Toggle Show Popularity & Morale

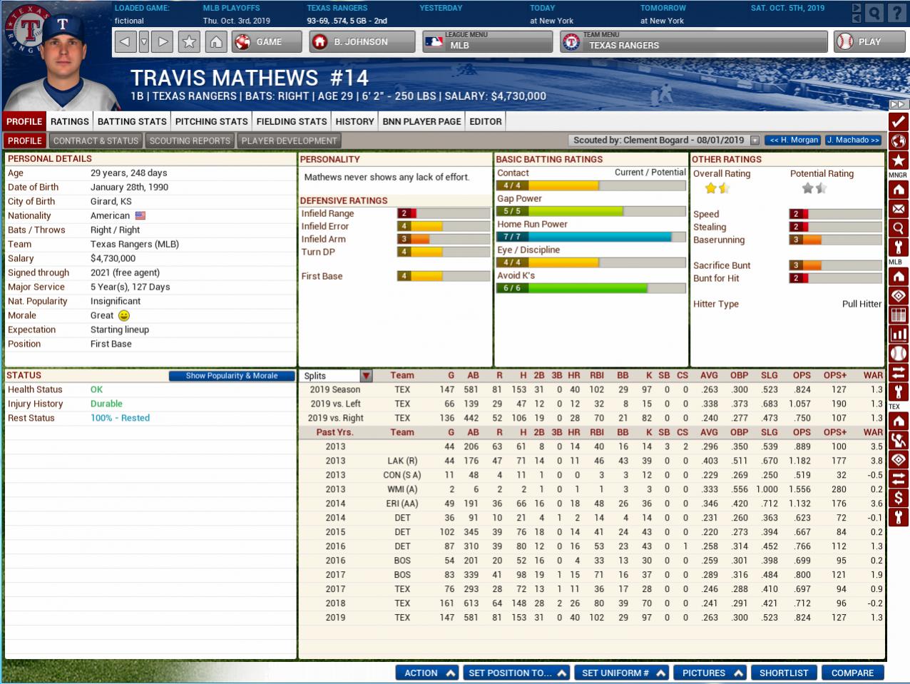pos(232,376)
